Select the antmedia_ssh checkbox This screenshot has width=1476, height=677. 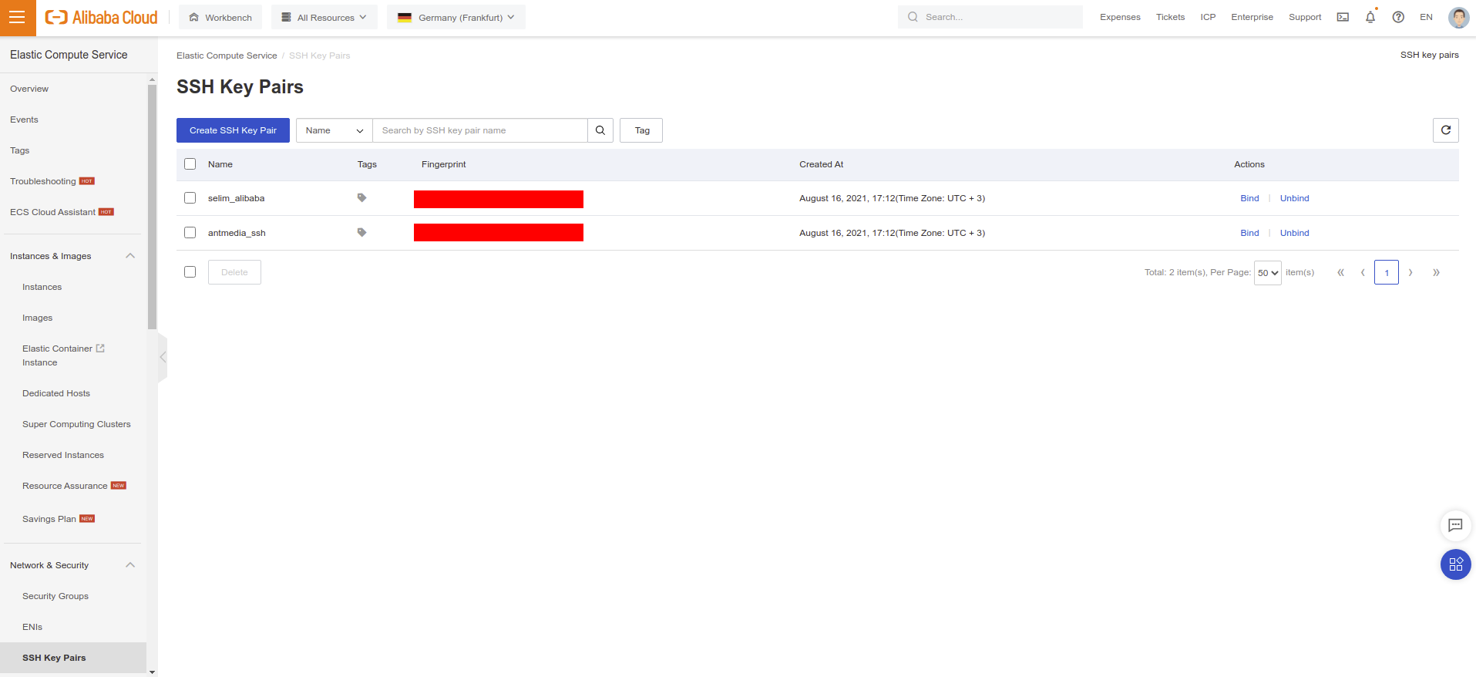click(x=190, y=233)
